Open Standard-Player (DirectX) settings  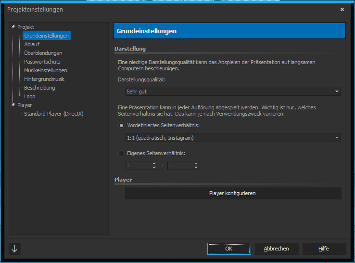[x=53, y=114]
